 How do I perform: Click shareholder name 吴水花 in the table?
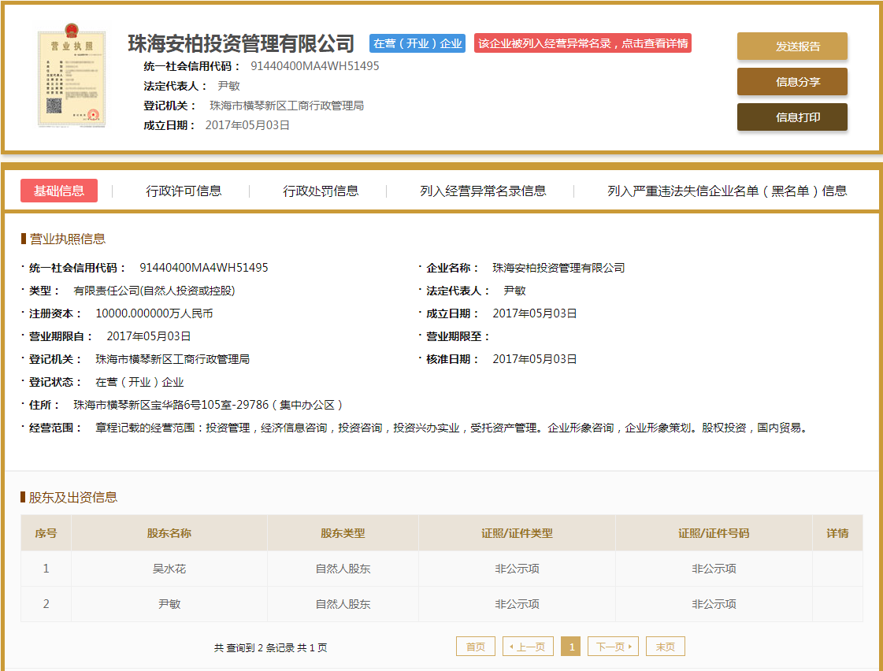click(169, 569)
